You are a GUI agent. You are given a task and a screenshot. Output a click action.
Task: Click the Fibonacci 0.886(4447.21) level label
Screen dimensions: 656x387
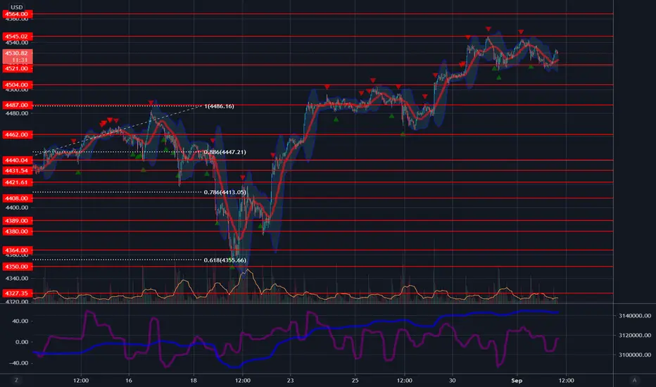[x=225, y=152]
